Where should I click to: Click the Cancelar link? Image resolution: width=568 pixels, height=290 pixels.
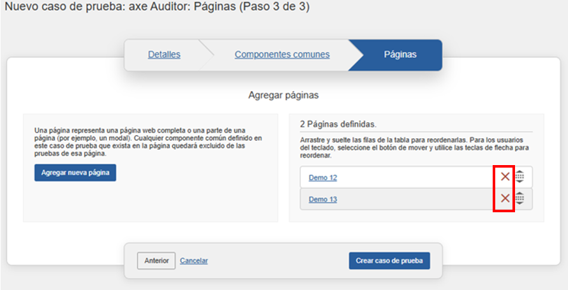[193, 261]
